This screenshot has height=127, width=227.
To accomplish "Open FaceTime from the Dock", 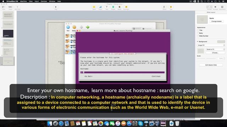I will click(112, 123).
